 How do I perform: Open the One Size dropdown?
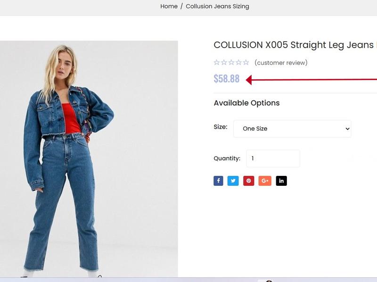[292, 129]
